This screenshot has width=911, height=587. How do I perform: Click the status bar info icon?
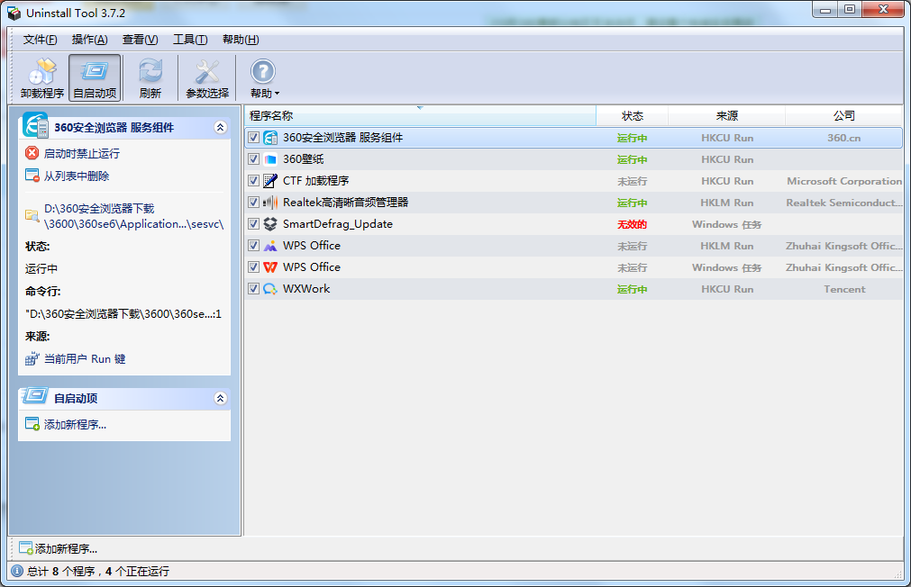tap(17, 572)
